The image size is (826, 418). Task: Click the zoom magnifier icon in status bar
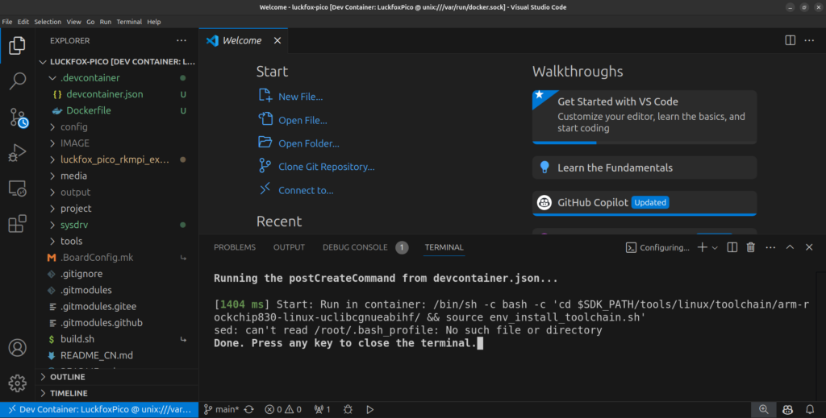[763, 410]
